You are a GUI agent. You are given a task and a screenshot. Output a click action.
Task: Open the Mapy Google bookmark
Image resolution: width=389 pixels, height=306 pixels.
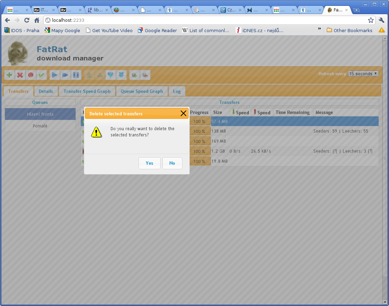(x=62, y=30)
